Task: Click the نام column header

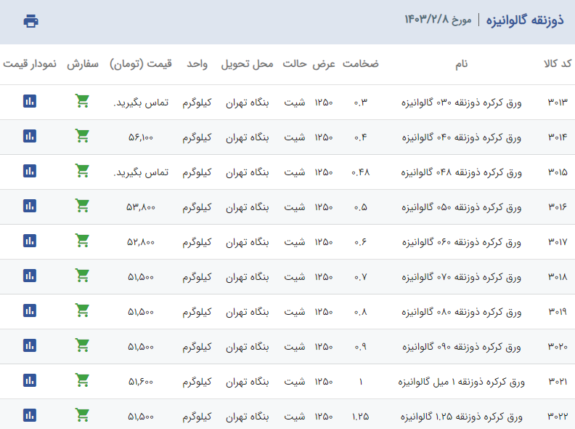Action: click(x=461, y=64)
